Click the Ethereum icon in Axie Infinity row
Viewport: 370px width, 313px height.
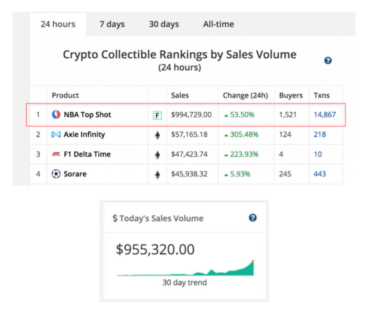157,135
